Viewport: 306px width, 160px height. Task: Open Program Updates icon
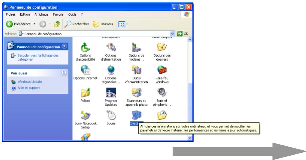(x=111, y=92)
